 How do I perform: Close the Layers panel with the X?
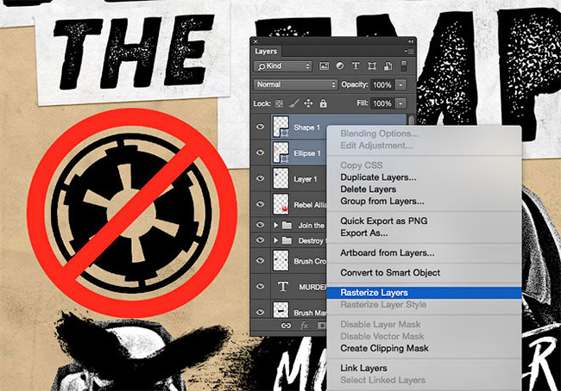[255, 41]
